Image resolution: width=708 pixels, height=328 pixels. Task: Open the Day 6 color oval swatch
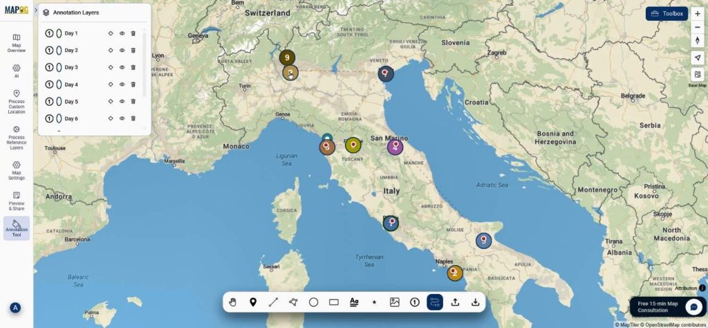(59, 118)
